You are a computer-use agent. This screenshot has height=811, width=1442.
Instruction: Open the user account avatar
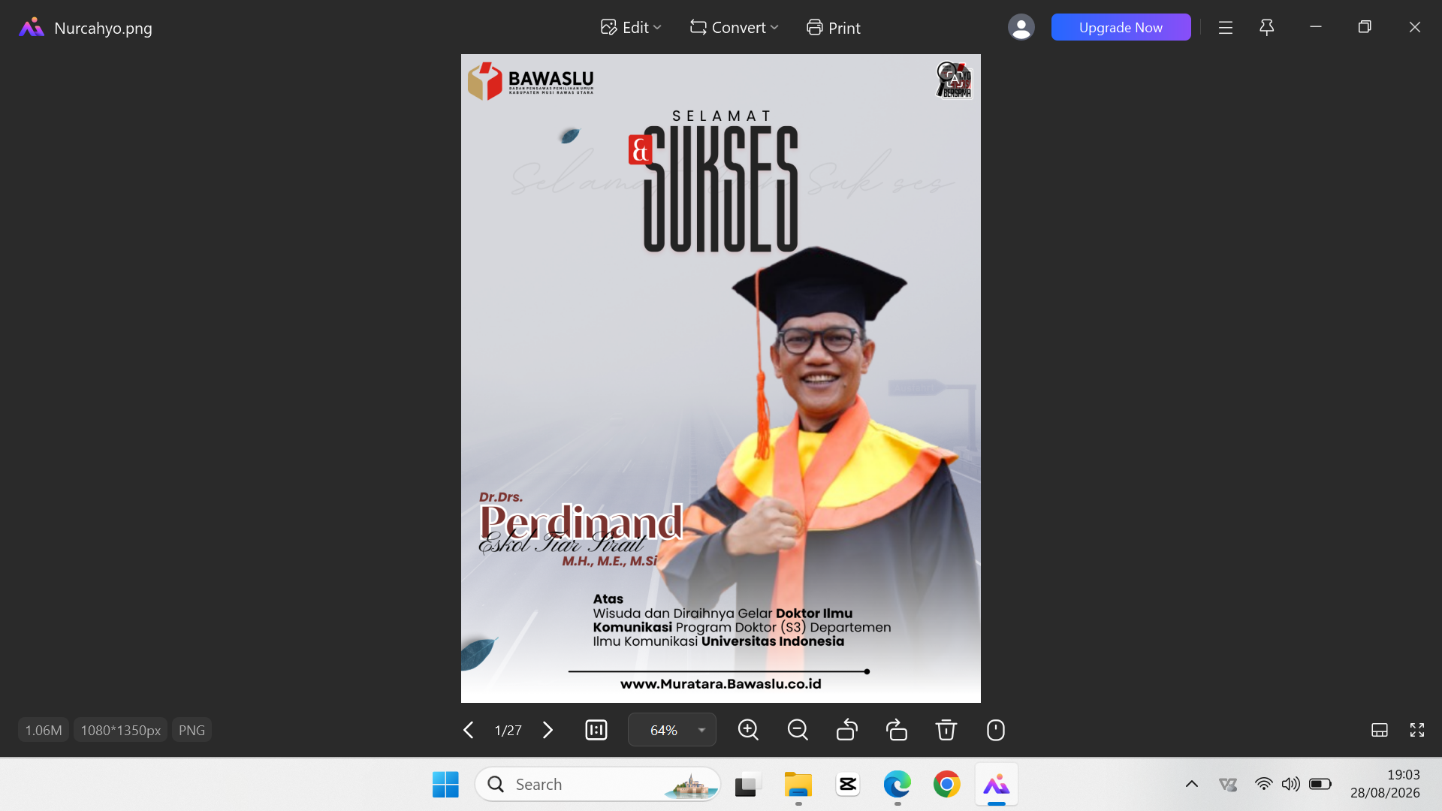[x=1021, y=28]
